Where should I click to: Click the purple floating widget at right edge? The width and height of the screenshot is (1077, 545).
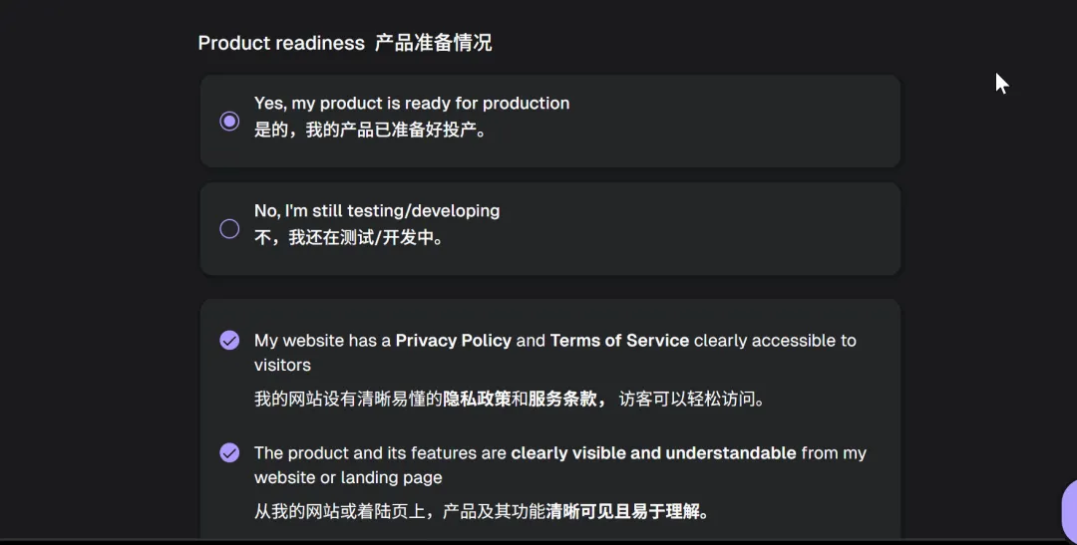coord(1069,510)
